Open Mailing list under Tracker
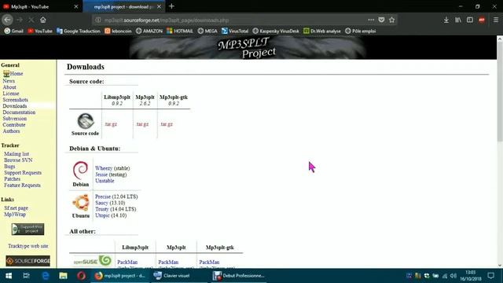Screen dimensions: 503x283 [17, 154]
